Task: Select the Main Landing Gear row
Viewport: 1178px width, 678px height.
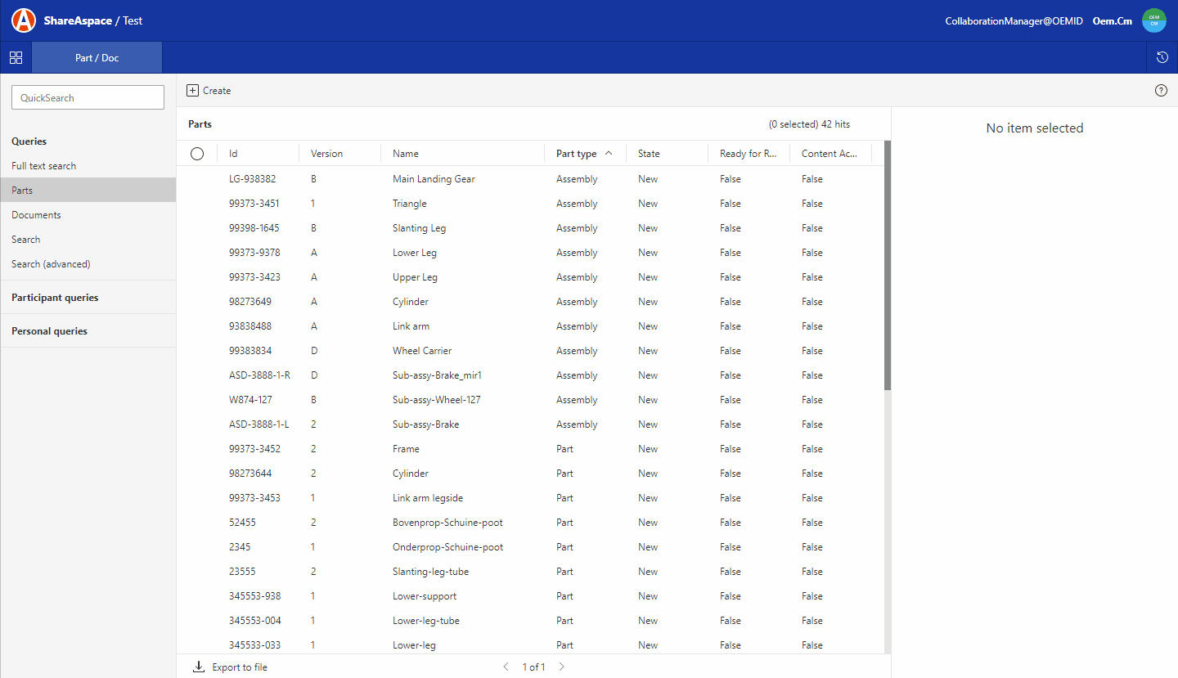Action: [434, 179]
